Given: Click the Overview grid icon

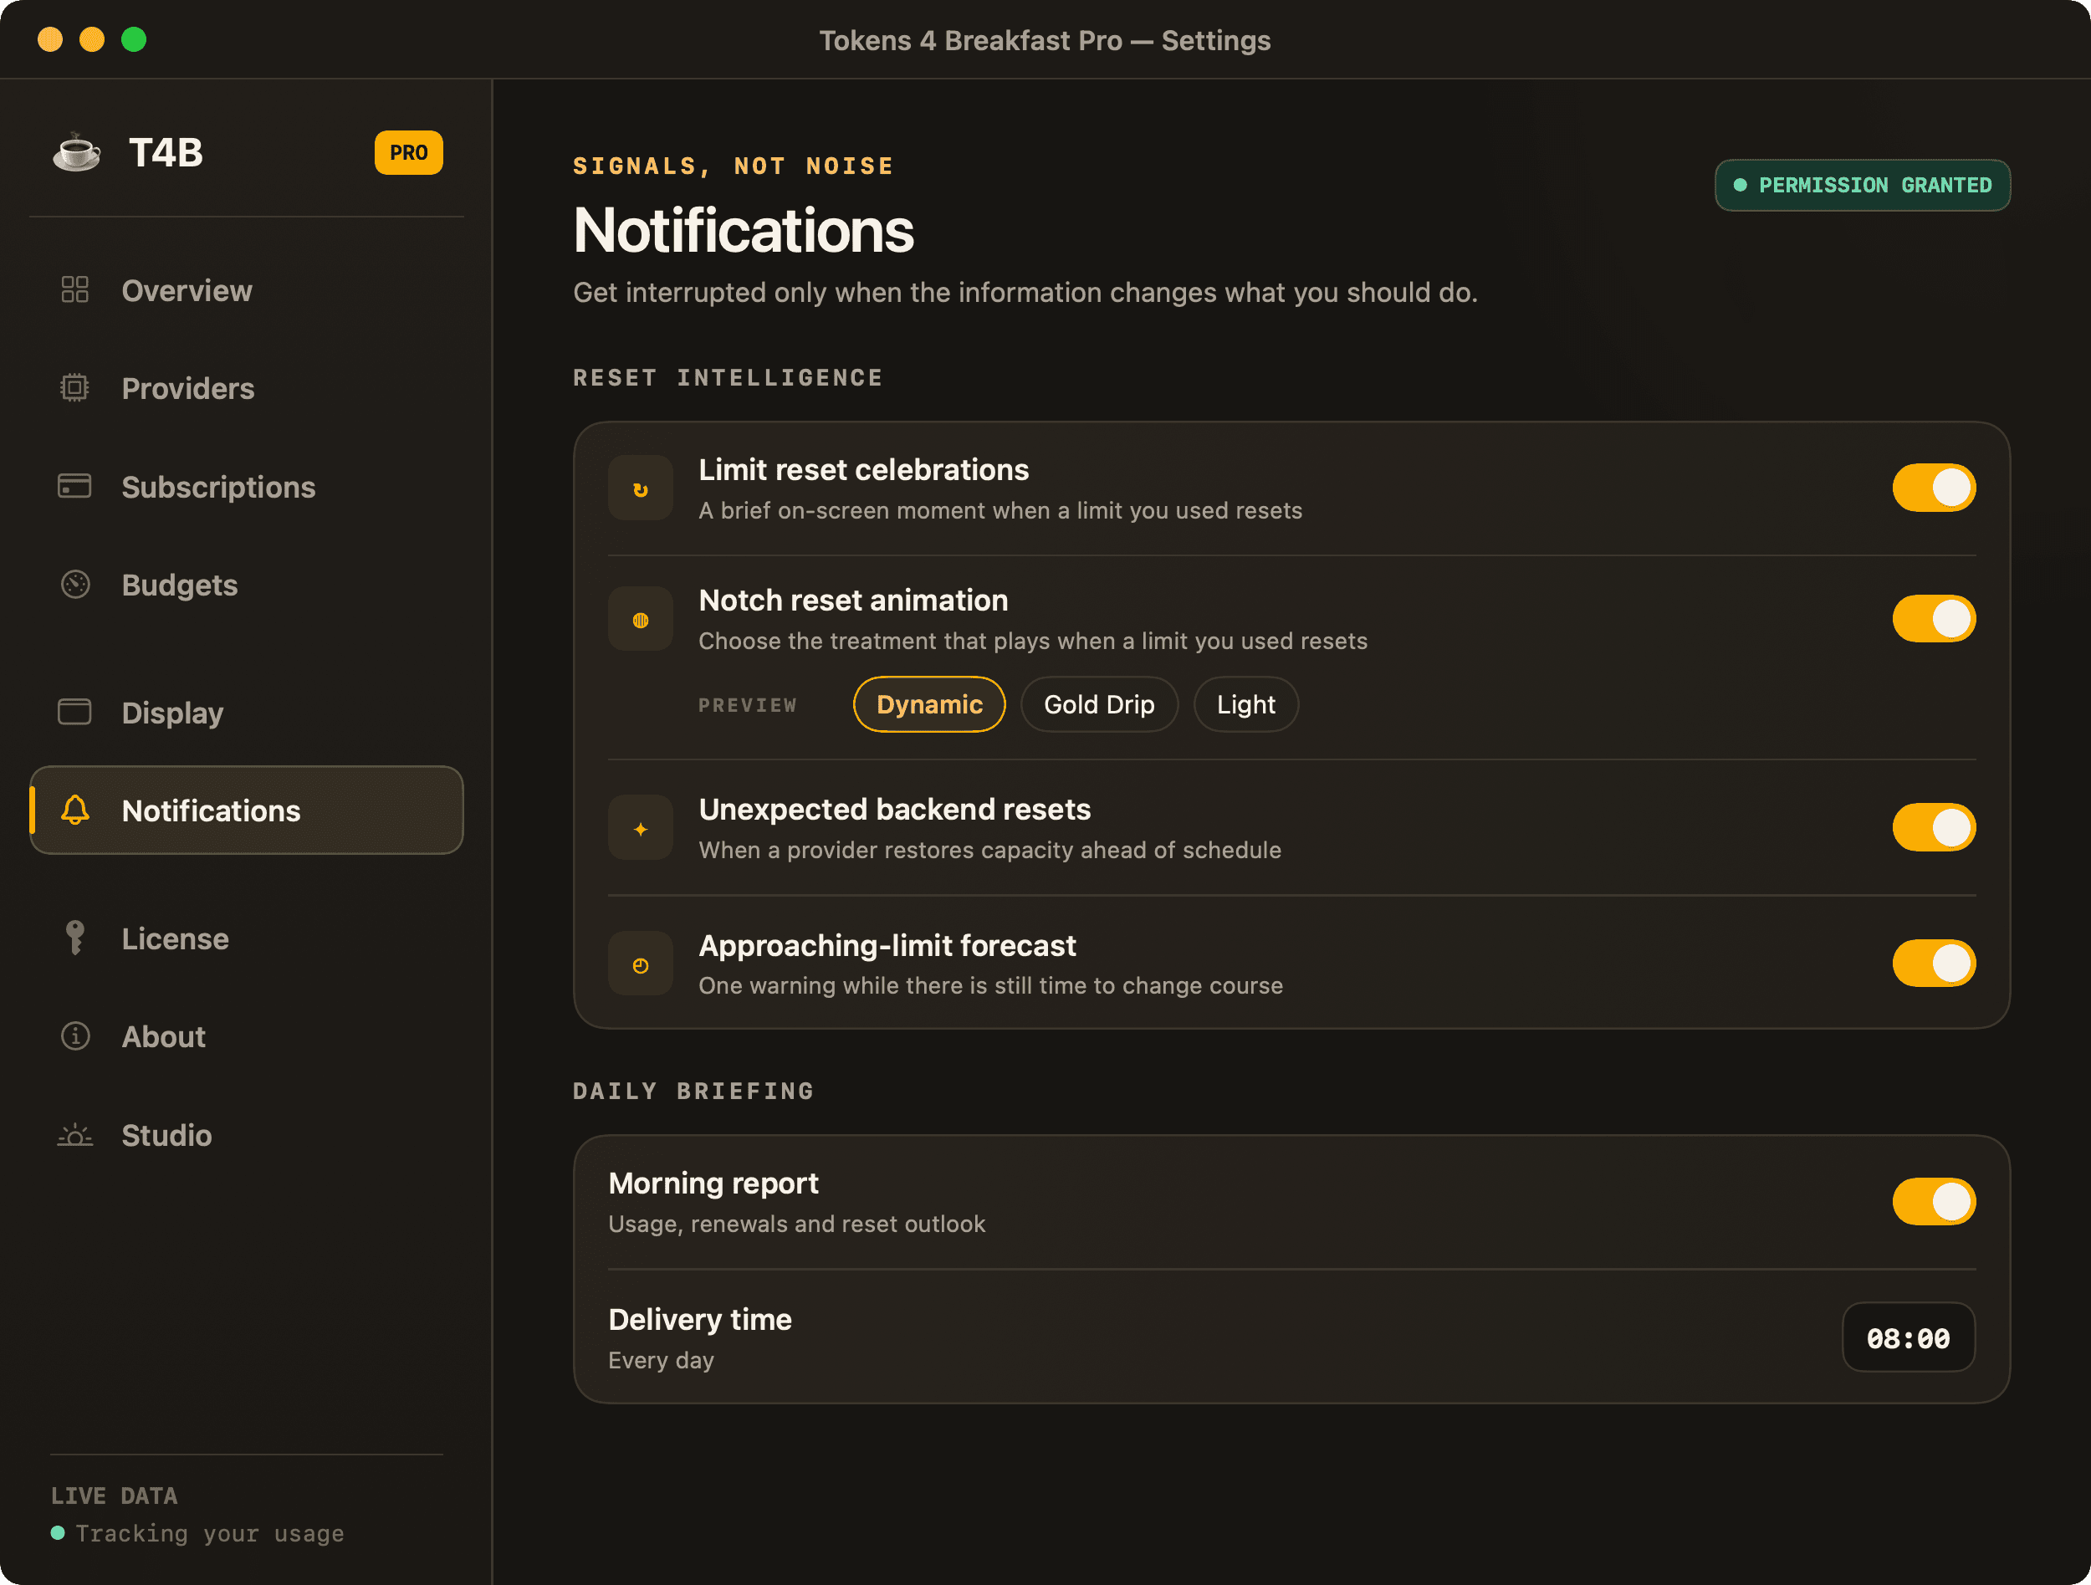Looking at the screenshot, I should [74, 289].
